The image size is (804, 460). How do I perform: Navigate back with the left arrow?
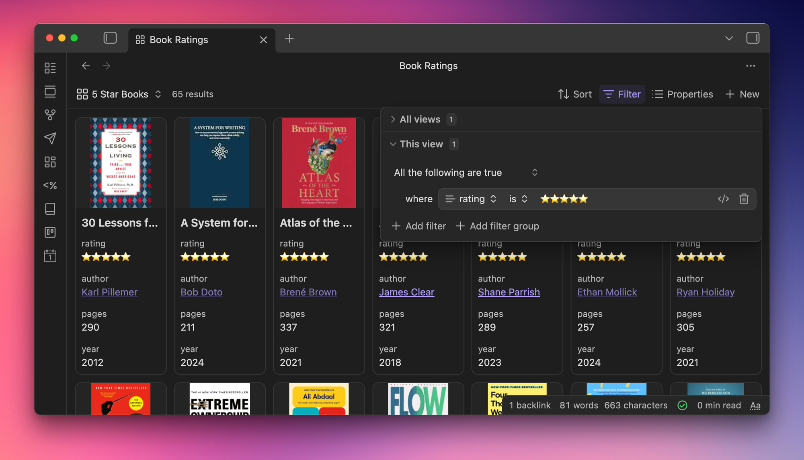(x=86, y=66)
